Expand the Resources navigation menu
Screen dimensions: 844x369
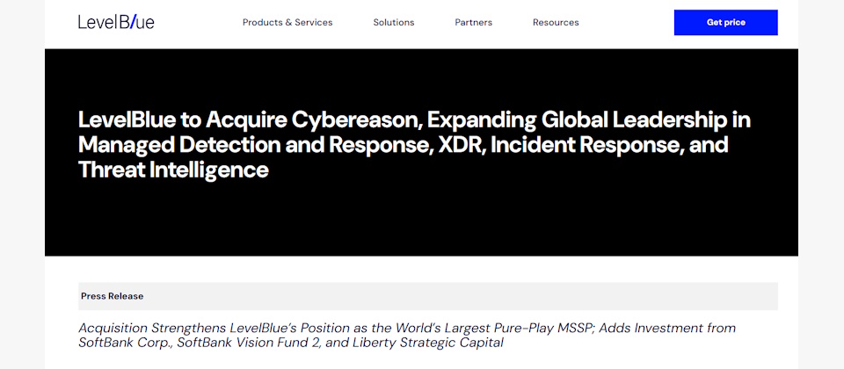(x=556, y=23)
